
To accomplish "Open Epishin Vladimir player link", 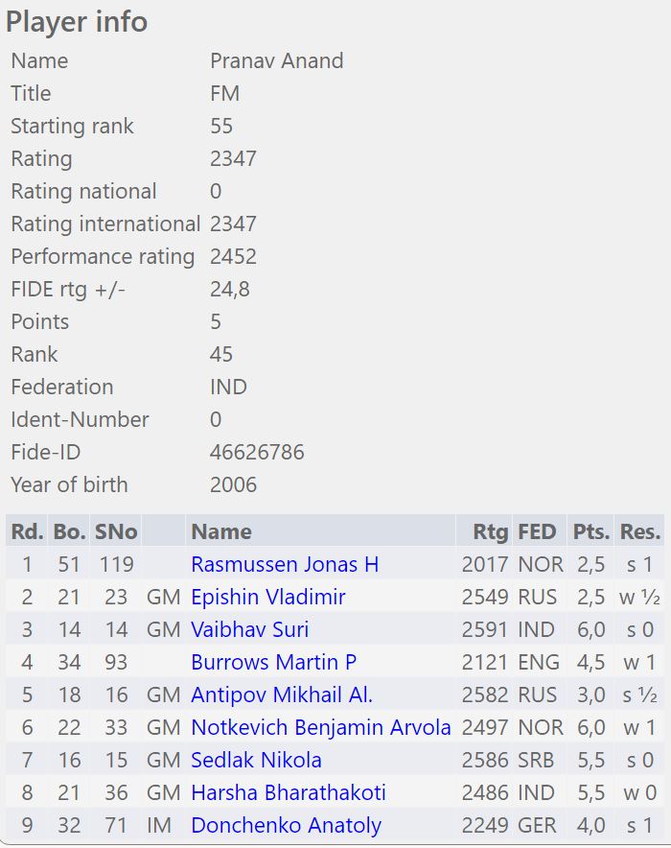I will point(268,597).
